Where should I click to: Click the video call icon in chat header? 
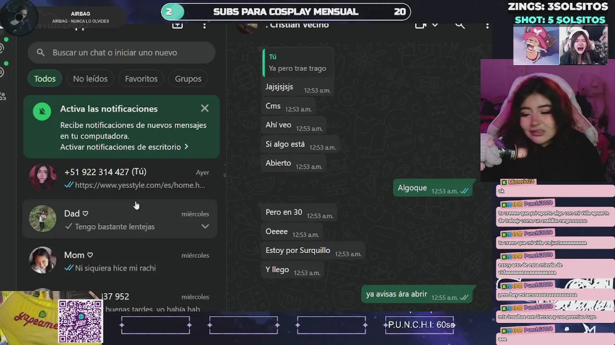click(x=420, y=25)
